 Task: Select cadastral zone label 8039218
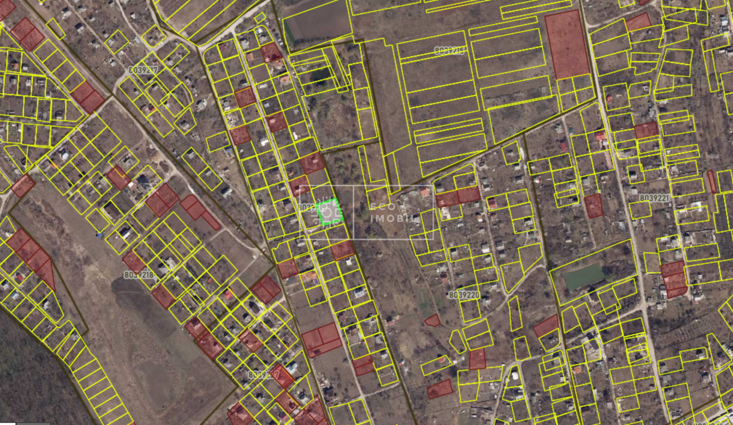[x=139, y=275]
